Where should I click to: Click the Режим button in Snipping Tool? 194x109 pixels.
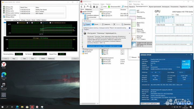point(95,24)
